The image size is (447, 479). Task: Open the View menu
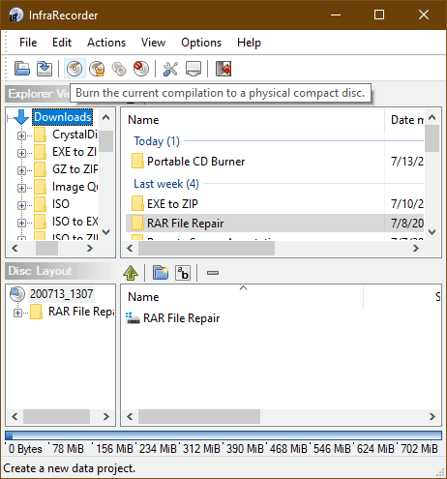click(153, 43)
